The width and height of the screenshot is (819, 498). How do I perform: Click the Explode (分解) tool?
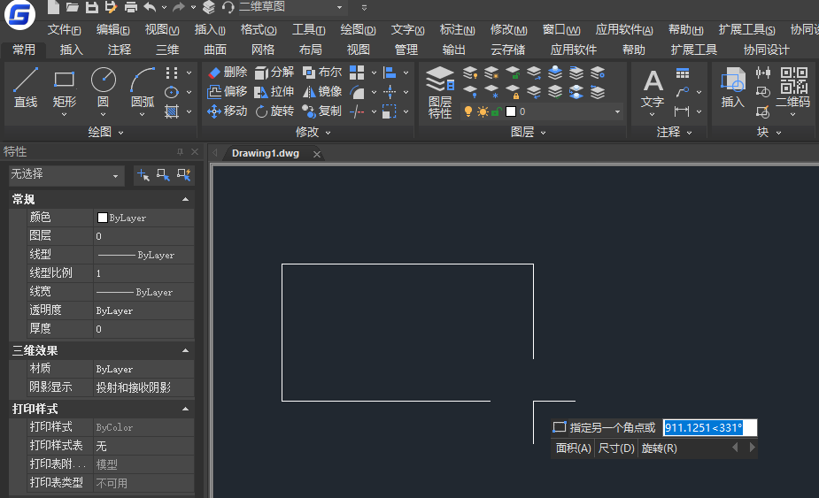pyautogui.click(x=274, y=72)
